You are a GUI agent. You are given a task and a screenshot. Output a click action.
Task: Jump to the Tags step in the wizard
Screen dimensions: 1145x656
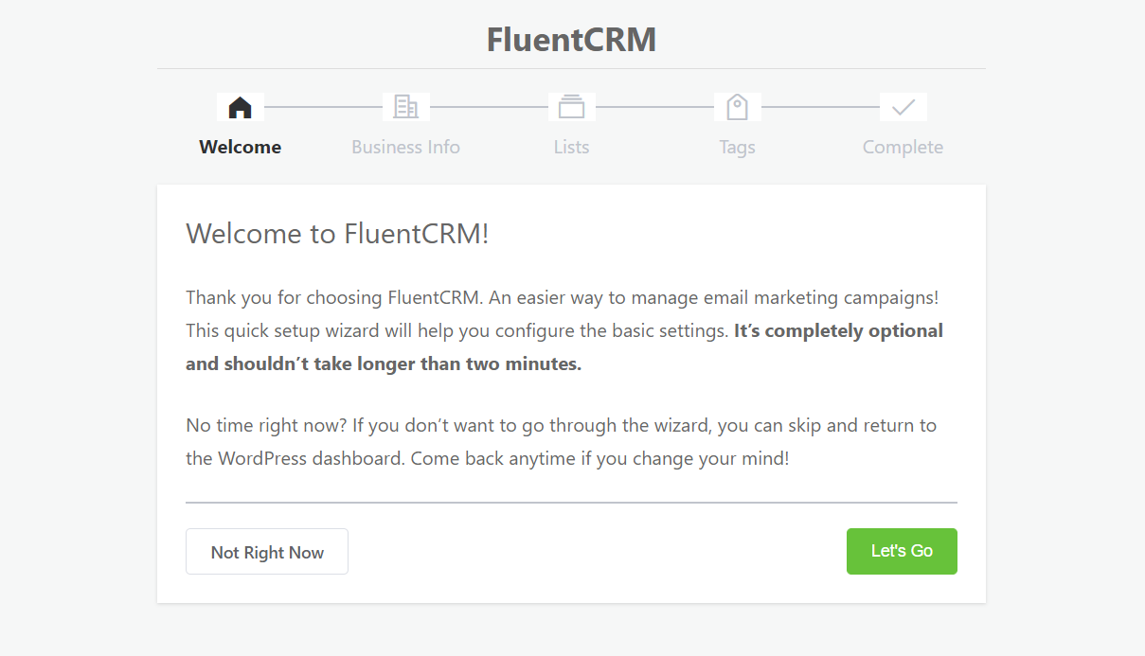point(737,123)
